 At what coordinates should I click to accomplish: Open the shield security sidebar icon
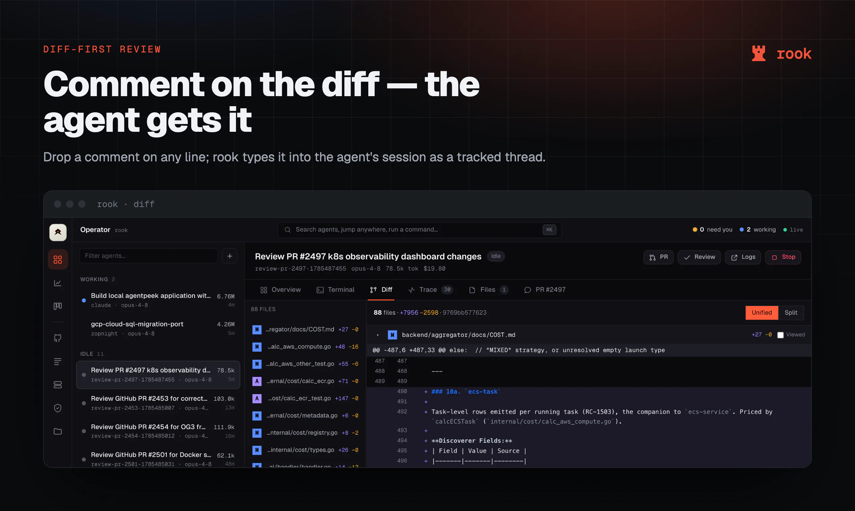pos(58,408)
